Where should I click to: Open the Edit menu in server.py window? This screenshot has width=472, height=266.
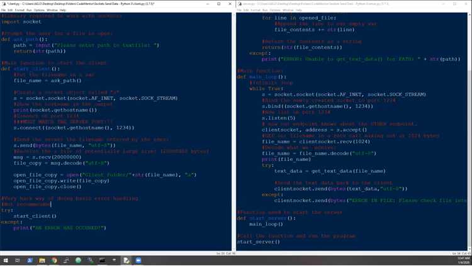tap(246, 10)
